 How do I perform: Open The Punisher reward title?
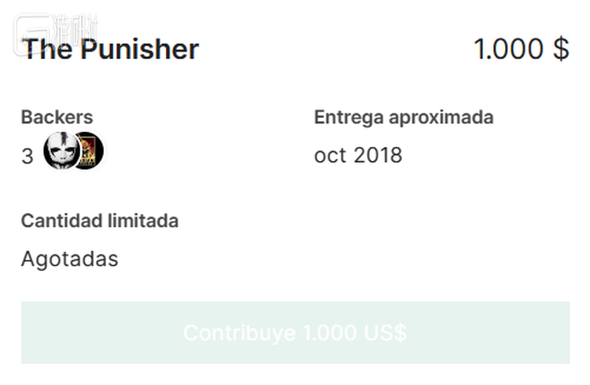click(110, 49)
